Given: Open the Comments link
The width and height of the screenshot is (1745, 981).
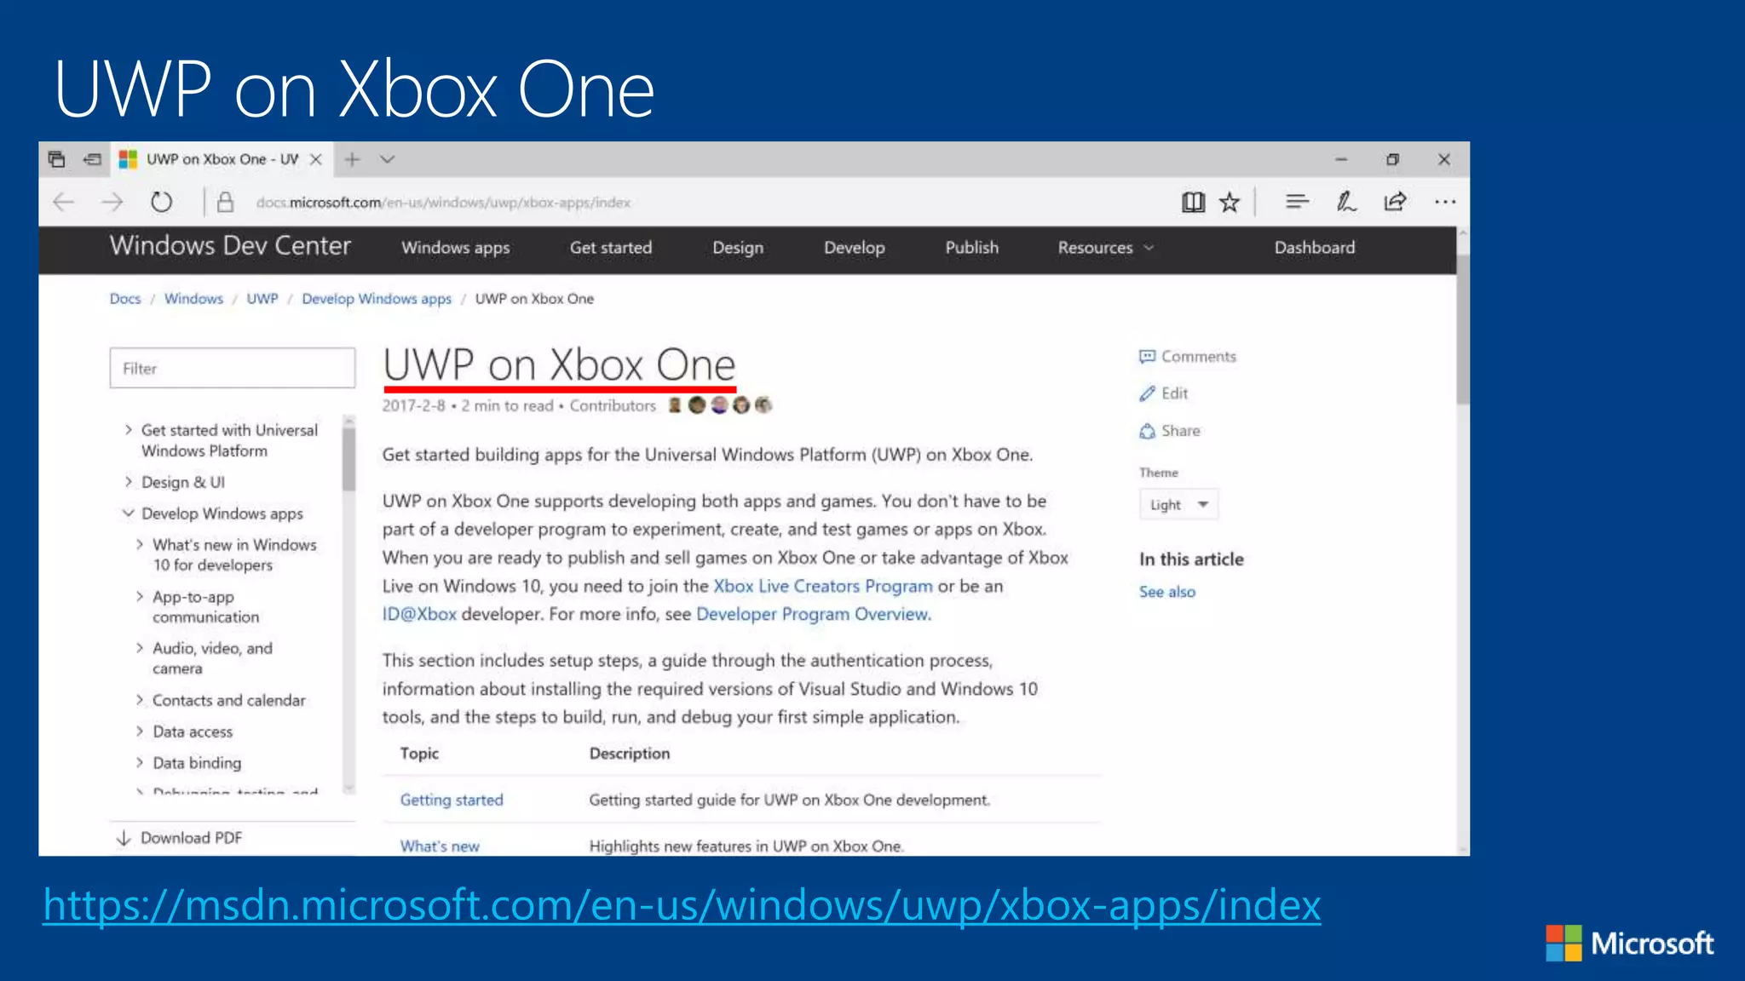Looking at the screenshot, I should [x=1188, y=357].
